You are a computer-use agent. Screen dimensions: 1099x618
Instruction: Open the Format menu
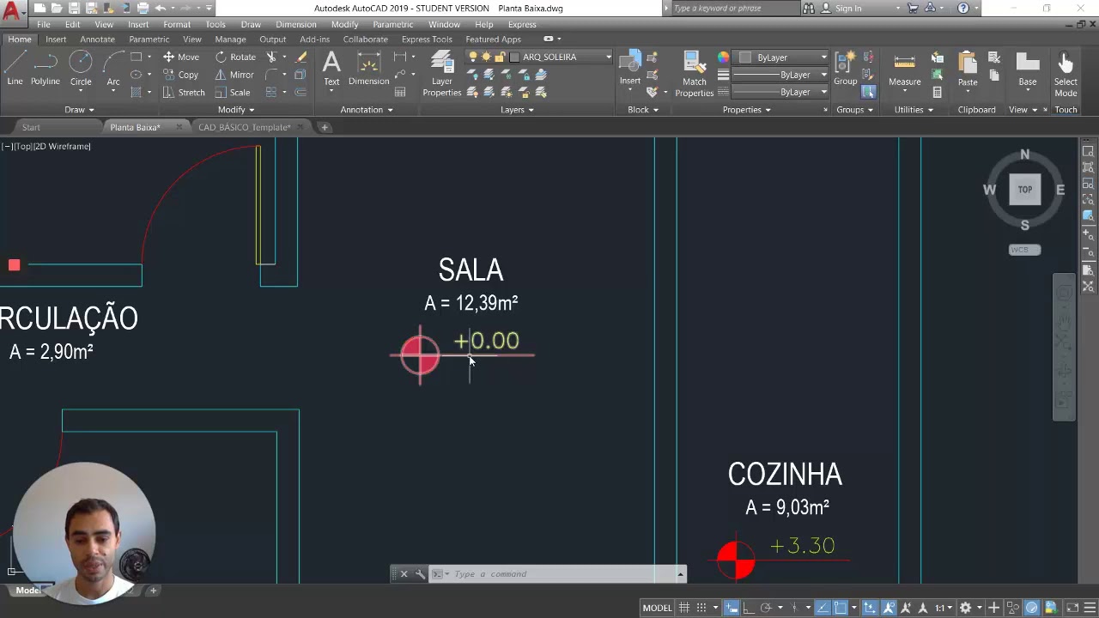point(177,24)
